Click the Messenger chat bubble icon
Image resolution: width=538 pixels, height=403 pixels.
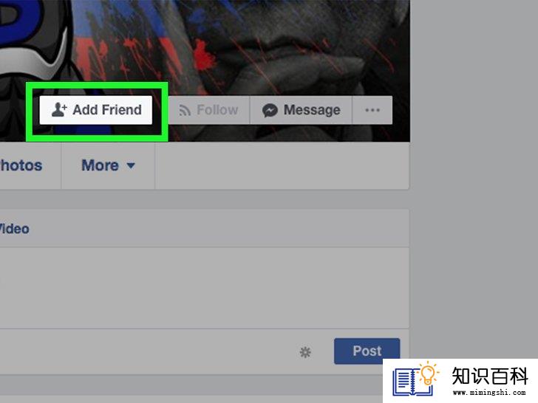click(x=270, y=111)
